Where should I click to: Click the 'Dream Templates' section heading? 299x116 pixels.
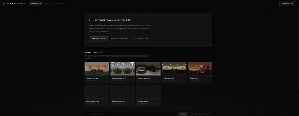(93, 52)
